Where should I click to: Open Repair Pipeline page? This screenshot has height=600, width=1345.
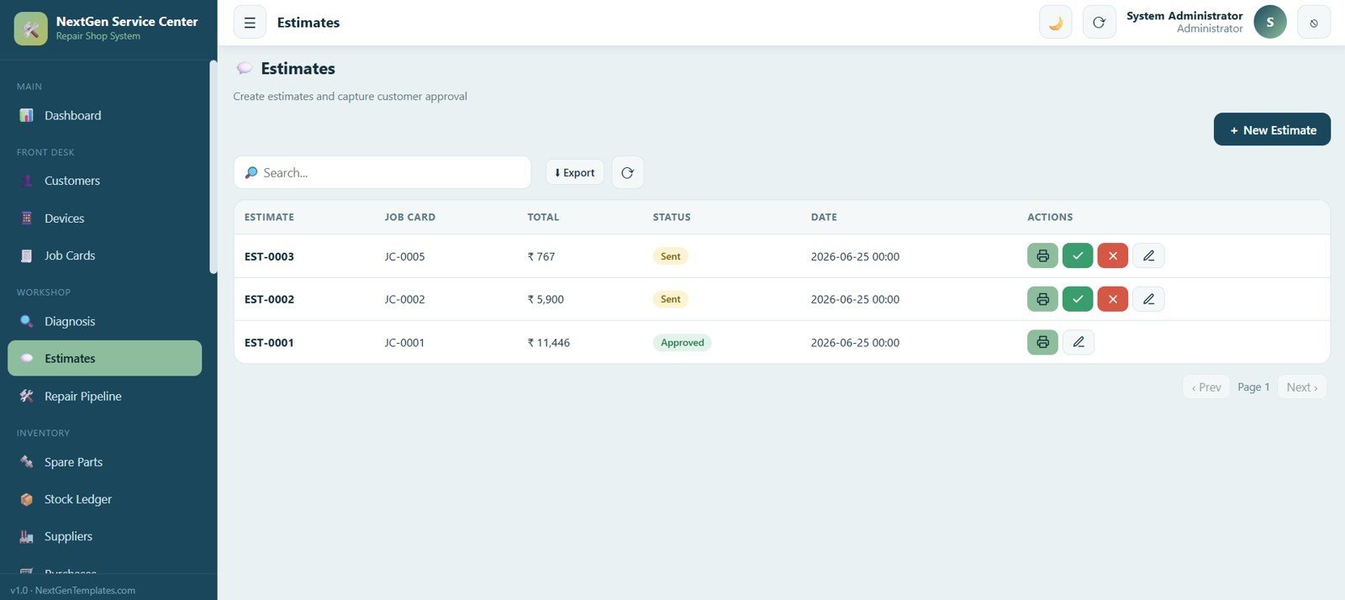(104, 396)
